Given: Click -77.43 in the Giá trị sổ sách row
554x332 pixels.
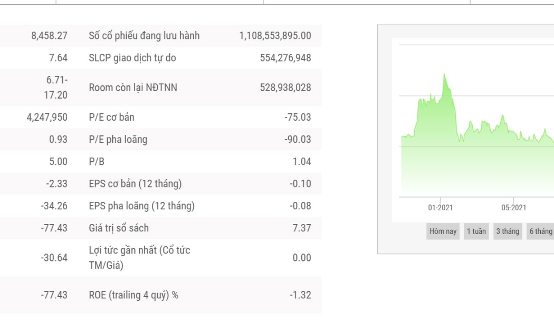Looking at the screenshot, I should tap(54, 228).
